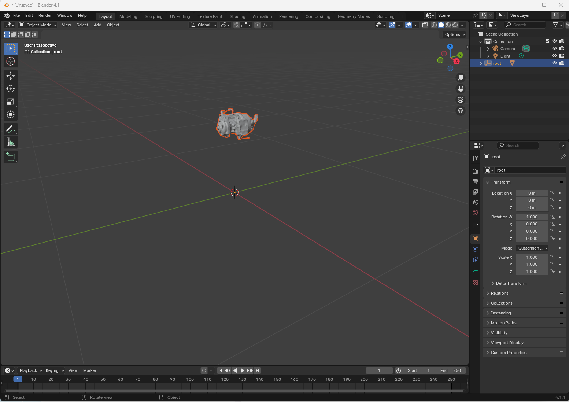Activate the Annotate tool
The height and width of the screenshot is (402, 569).
pos(11,129)
